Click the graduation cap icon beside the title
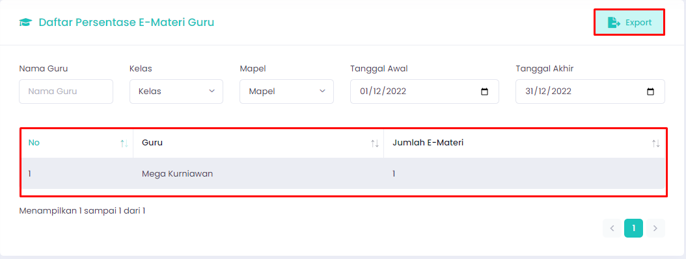The width and height of the screenshot is (686, 259). click(x=26, y=23)
